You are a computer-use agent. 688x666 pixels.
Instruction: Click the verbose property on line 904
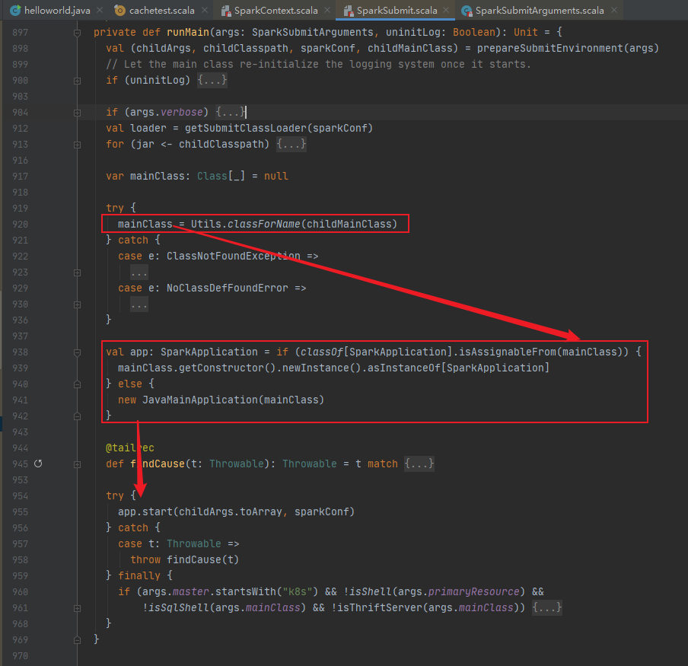click(182, 113)
